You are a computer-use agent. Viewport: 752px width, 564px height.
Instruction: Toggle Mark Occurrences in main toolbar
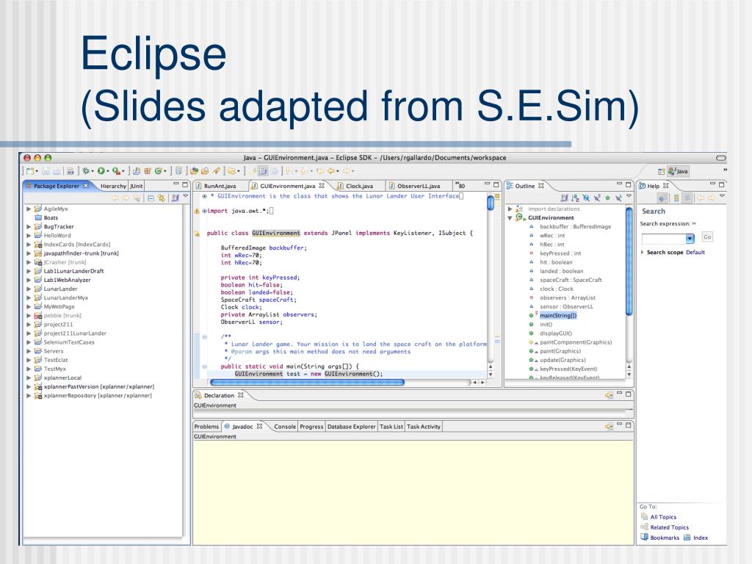(x=262, y=171)
